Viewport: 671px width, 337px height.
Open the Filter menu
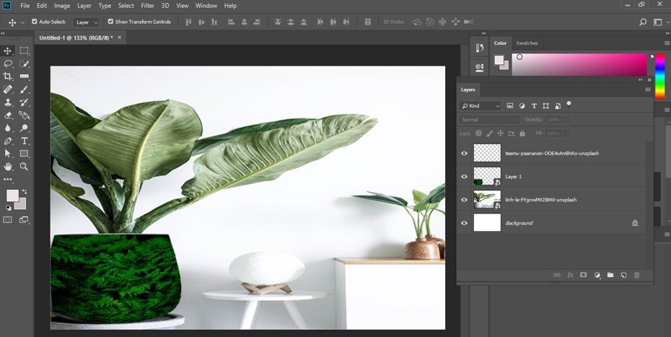pyautogui.click(x=147, y=6)
